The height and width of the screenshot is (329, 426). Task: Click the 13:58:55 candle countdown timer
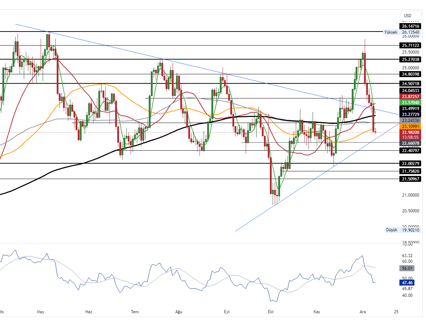411,137
